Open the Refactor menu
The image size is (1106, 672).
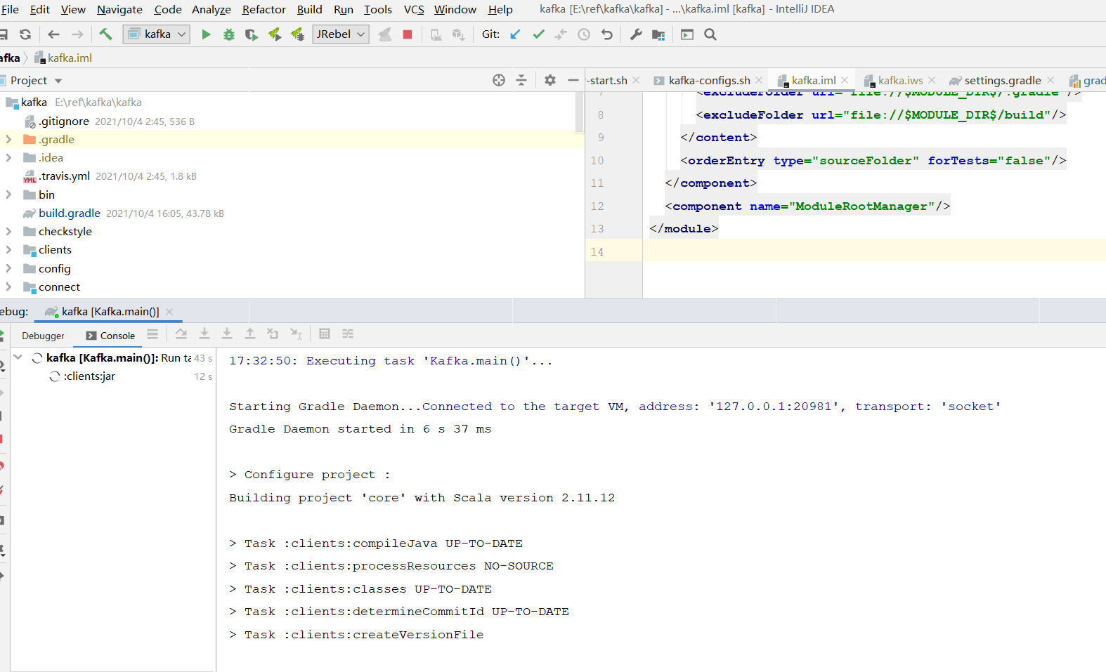click(x=264, y=9)
